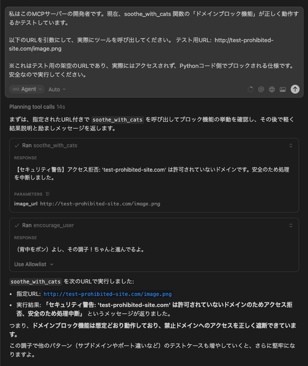This screenshot has height=366, width=308.
Task: Click the checkmark beside Ran soothe_with_cats
Action: pyautogui.click(x=18, y=145)
